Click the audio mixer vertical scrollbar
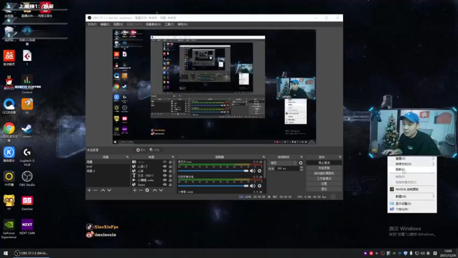Image resolution: width=458 pixels, height=258 pixels. [x=264, y=169]
